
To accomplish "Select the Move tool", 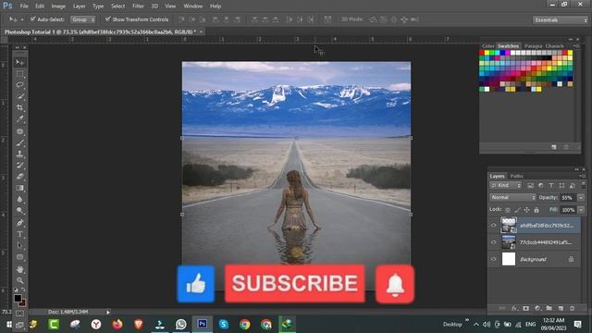I will pos(20,62).
